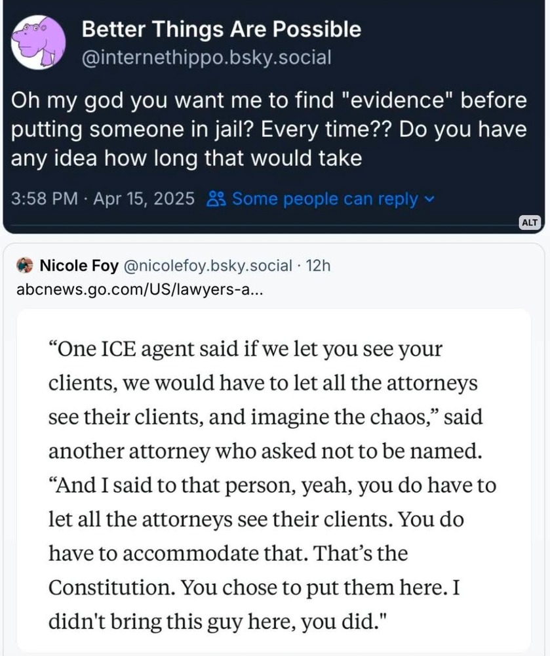Click the Nicole Foy display name

click(79, 265)
